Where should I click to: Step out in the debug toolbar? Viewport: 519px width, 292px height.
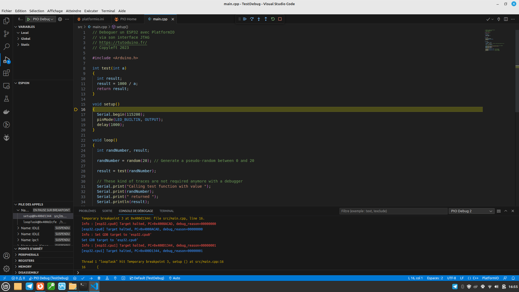266,19
